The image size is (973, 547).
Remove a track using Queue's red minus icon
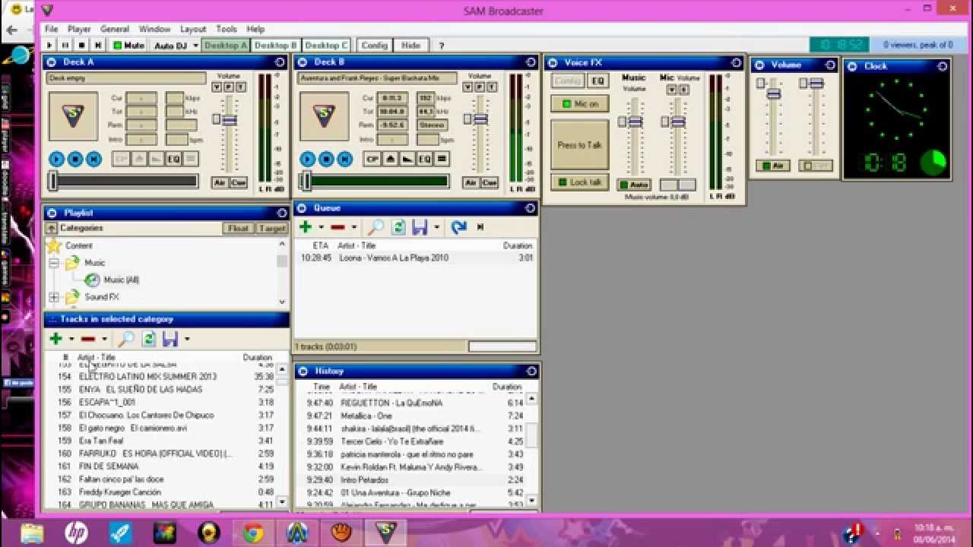(x=338, y=226)
